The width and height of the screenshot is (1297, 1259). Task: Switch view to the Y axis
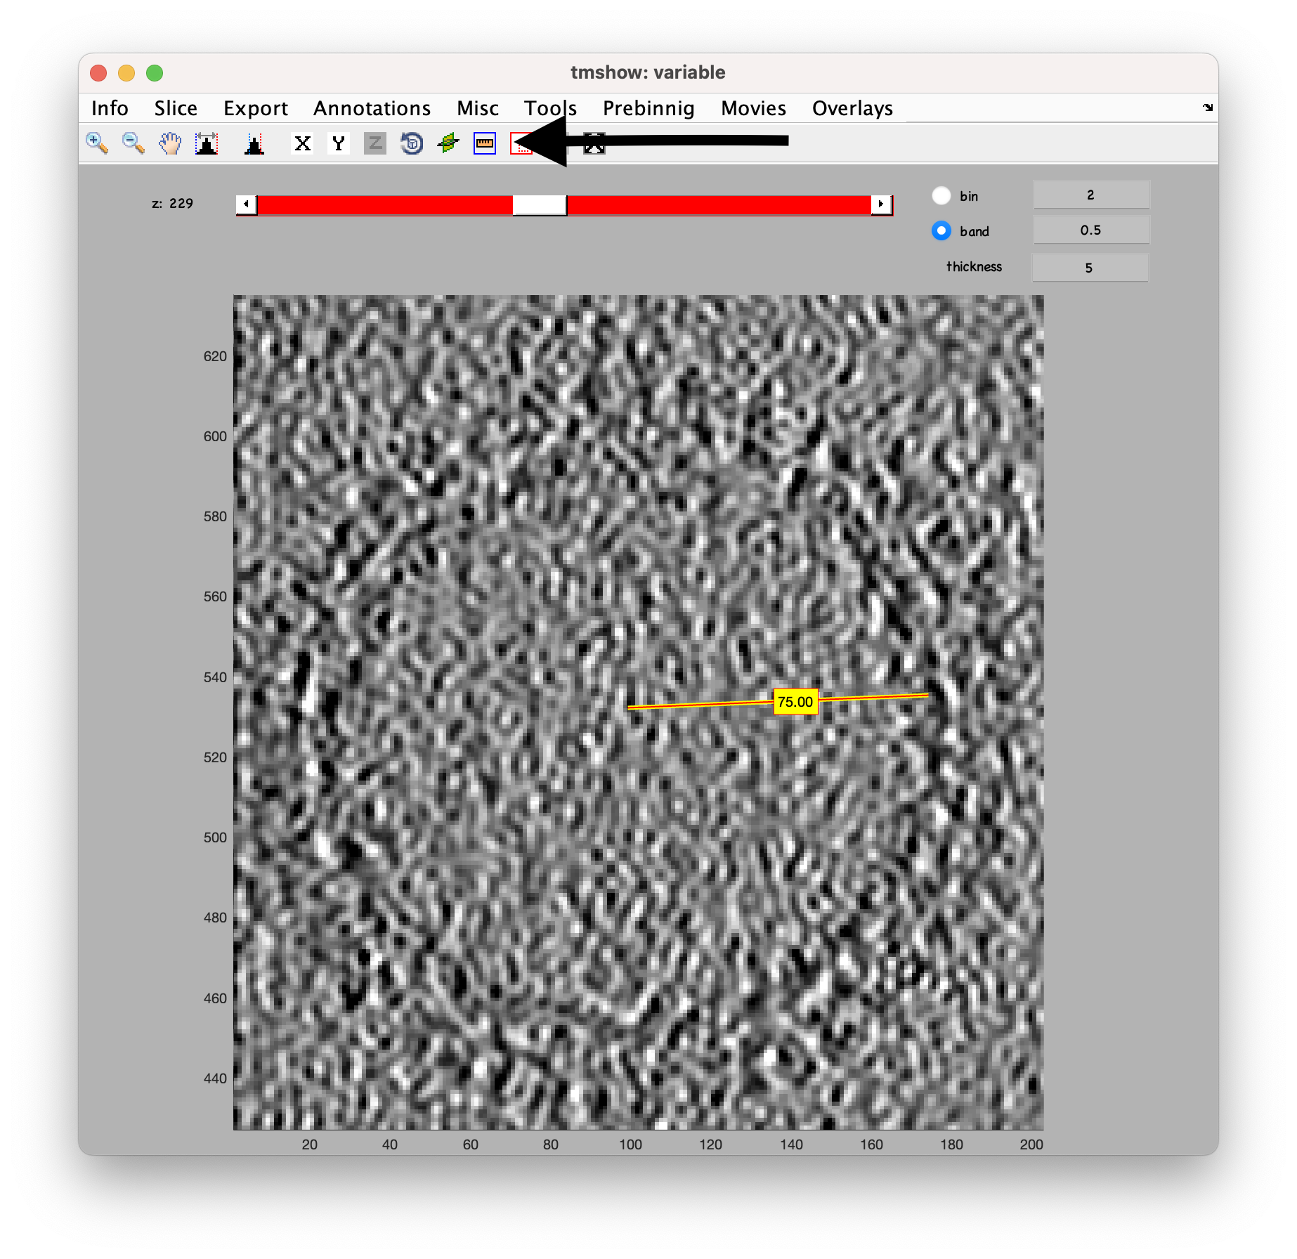pos(339,143)
